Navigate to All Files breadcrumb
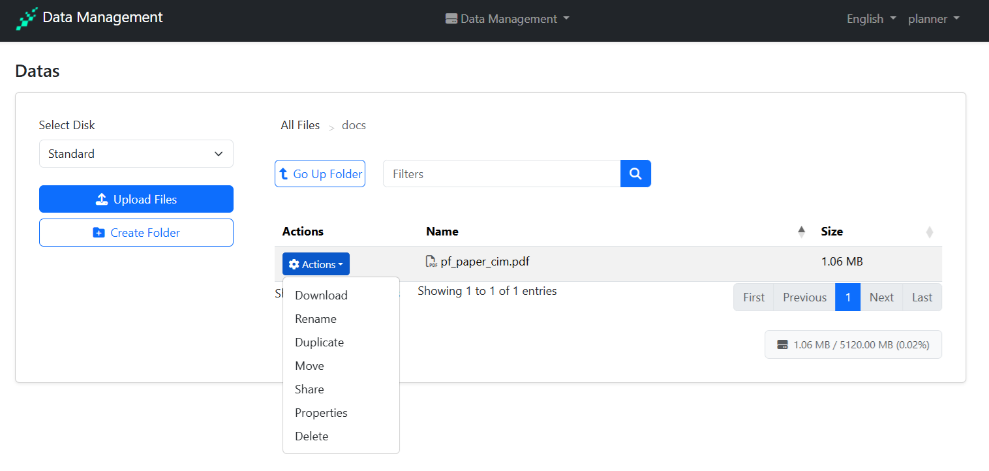989x471 pixels. 300,125
